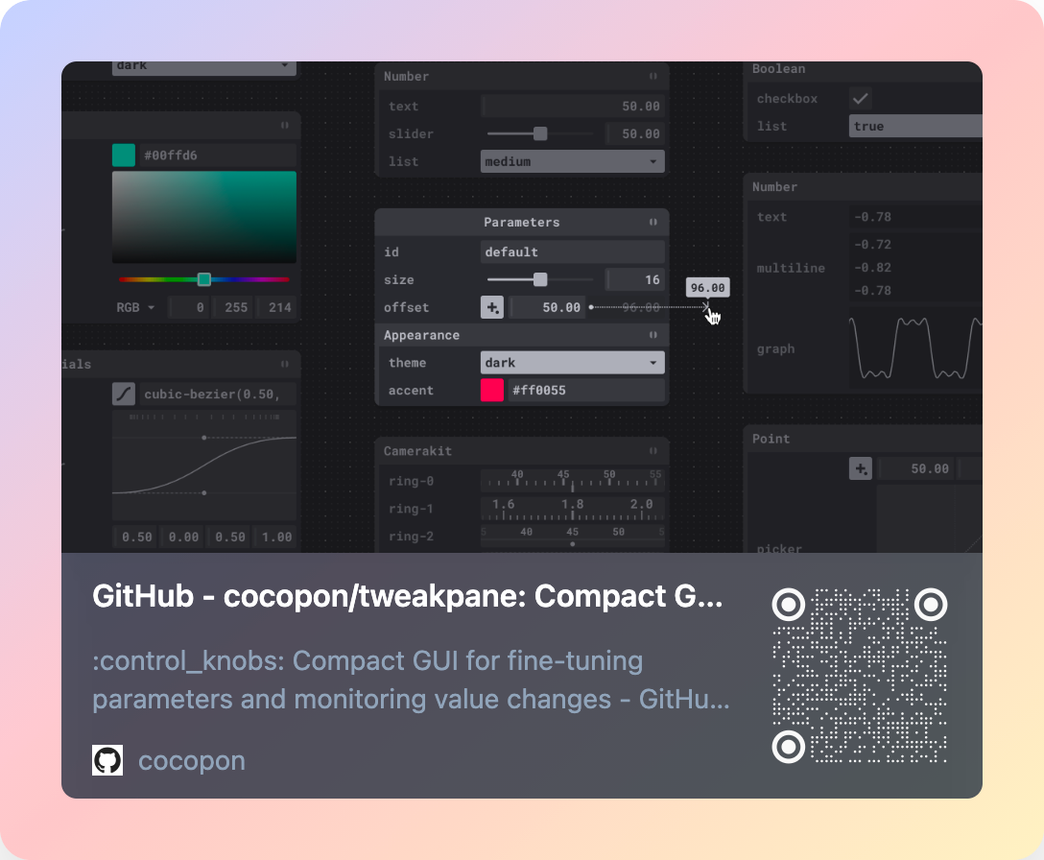
Task: Open the cut-off dark dropdown in the first panel
Action: tap(203, 67)
